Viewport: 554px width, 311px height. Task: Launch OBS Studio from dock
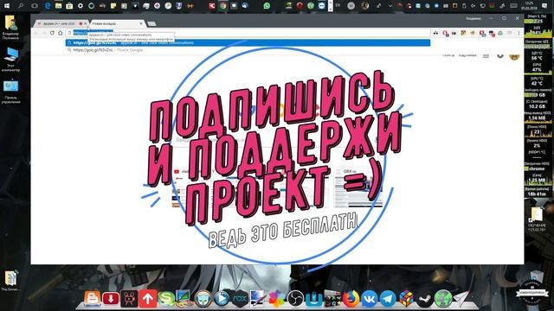(295, 299)
